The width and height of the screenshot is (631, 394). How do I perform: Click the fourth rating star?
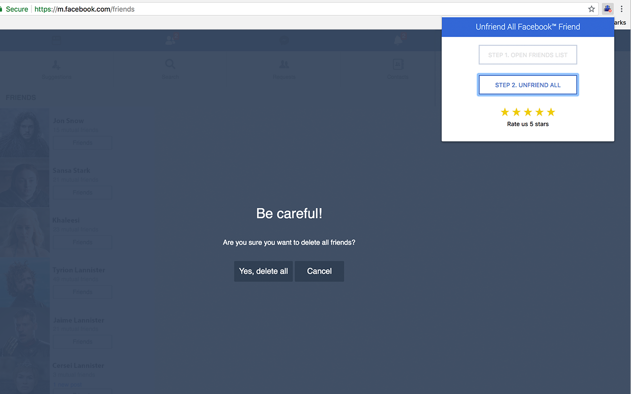tap(539, 112)
